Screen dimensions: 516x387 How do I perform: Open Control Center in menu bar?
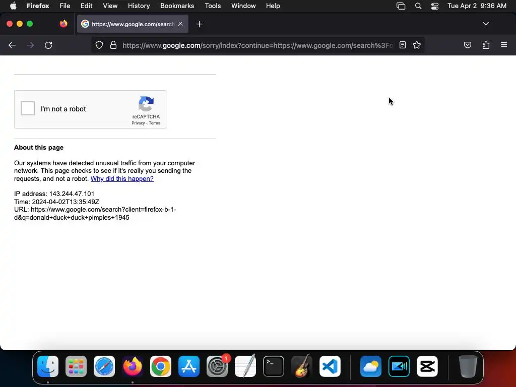(x=435, y=6)
